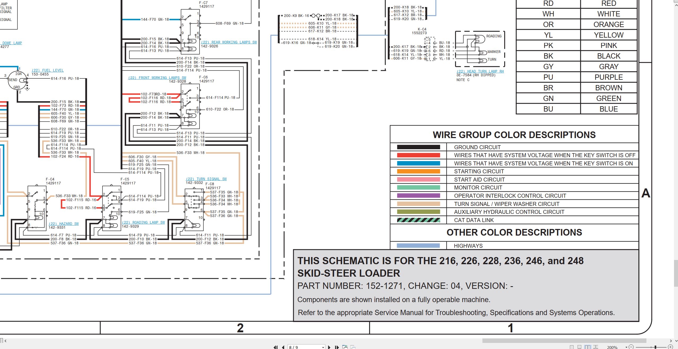Viewport: 678px width, 349px height.
Task: Click the F-C4 1429117 connector label
Action: (x=53, y=181)
